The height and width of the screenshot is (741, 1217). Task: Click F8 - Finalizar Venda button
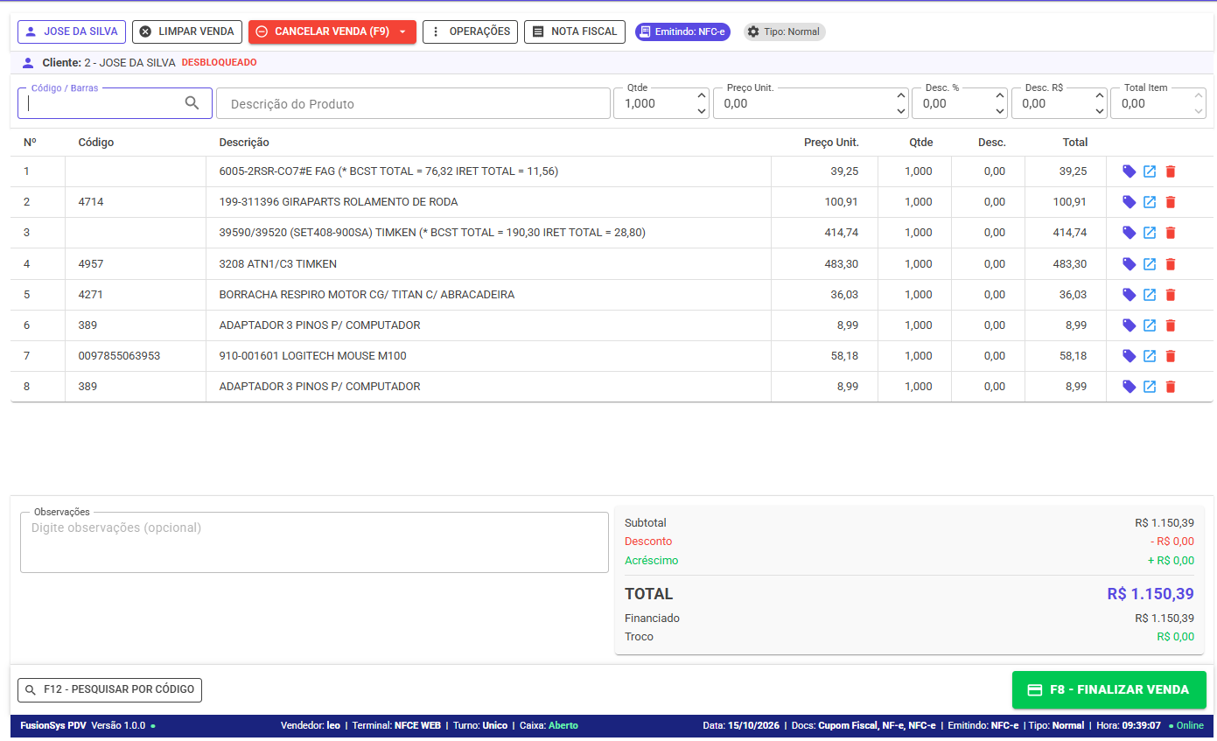click(x=1109, y=689)
